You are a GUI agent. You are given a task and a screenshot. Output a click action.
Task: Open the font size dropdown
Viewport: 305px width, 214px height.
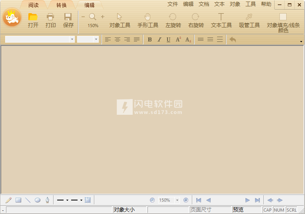pyautogui.click(x=96, y=39)
